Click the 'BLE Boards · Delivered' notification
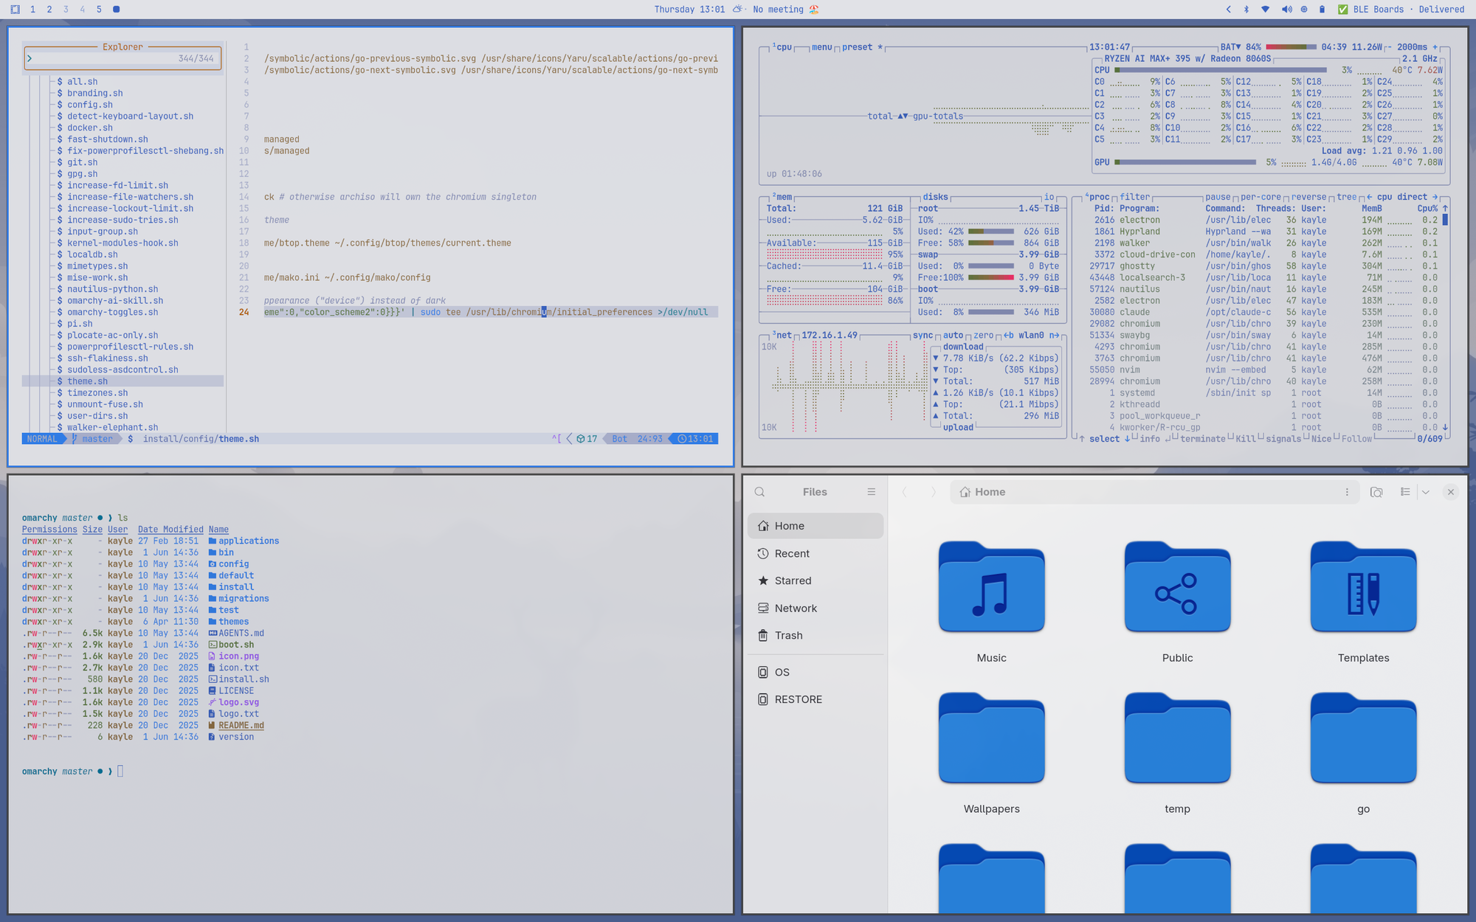 click(1401, 10)
